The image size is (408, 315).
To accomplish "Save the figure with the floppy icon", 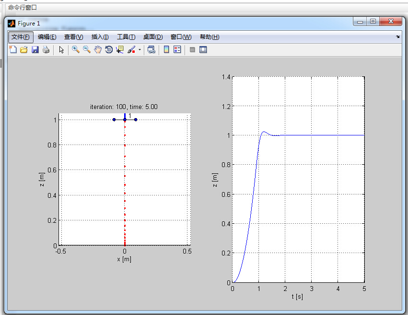I will 35,49.
